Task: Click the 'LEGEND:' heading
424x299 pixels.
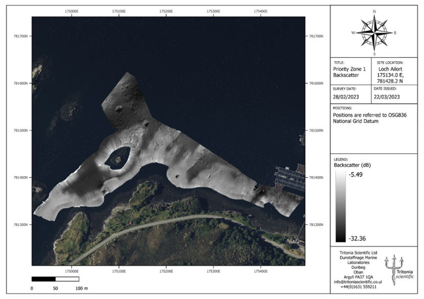Action: (341, 160)
